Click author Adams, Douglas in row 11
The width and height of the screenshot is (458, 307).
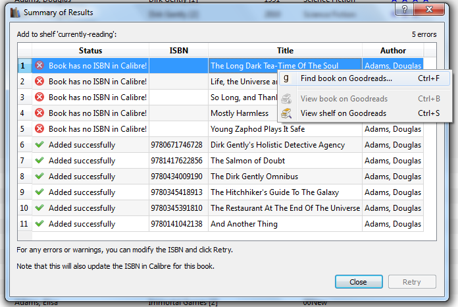393,224
